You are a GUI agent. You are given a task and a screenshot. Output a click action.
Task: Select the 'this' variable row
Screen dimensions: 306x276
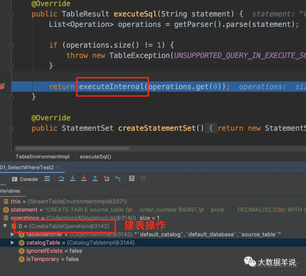[153, 201]
